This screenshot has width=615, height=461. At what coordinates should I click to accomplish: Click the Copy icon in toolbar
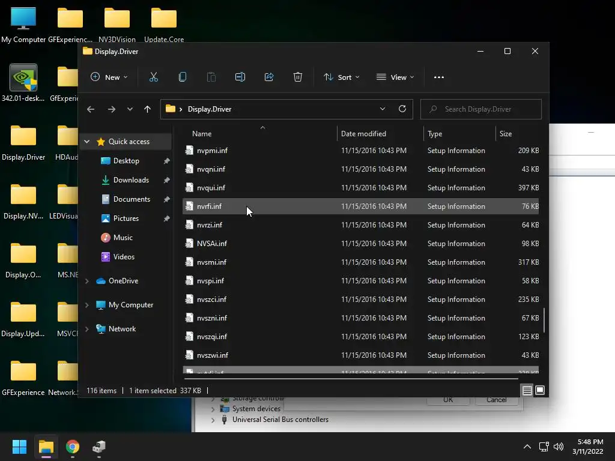pyautogui.click(x=183, y=77)
